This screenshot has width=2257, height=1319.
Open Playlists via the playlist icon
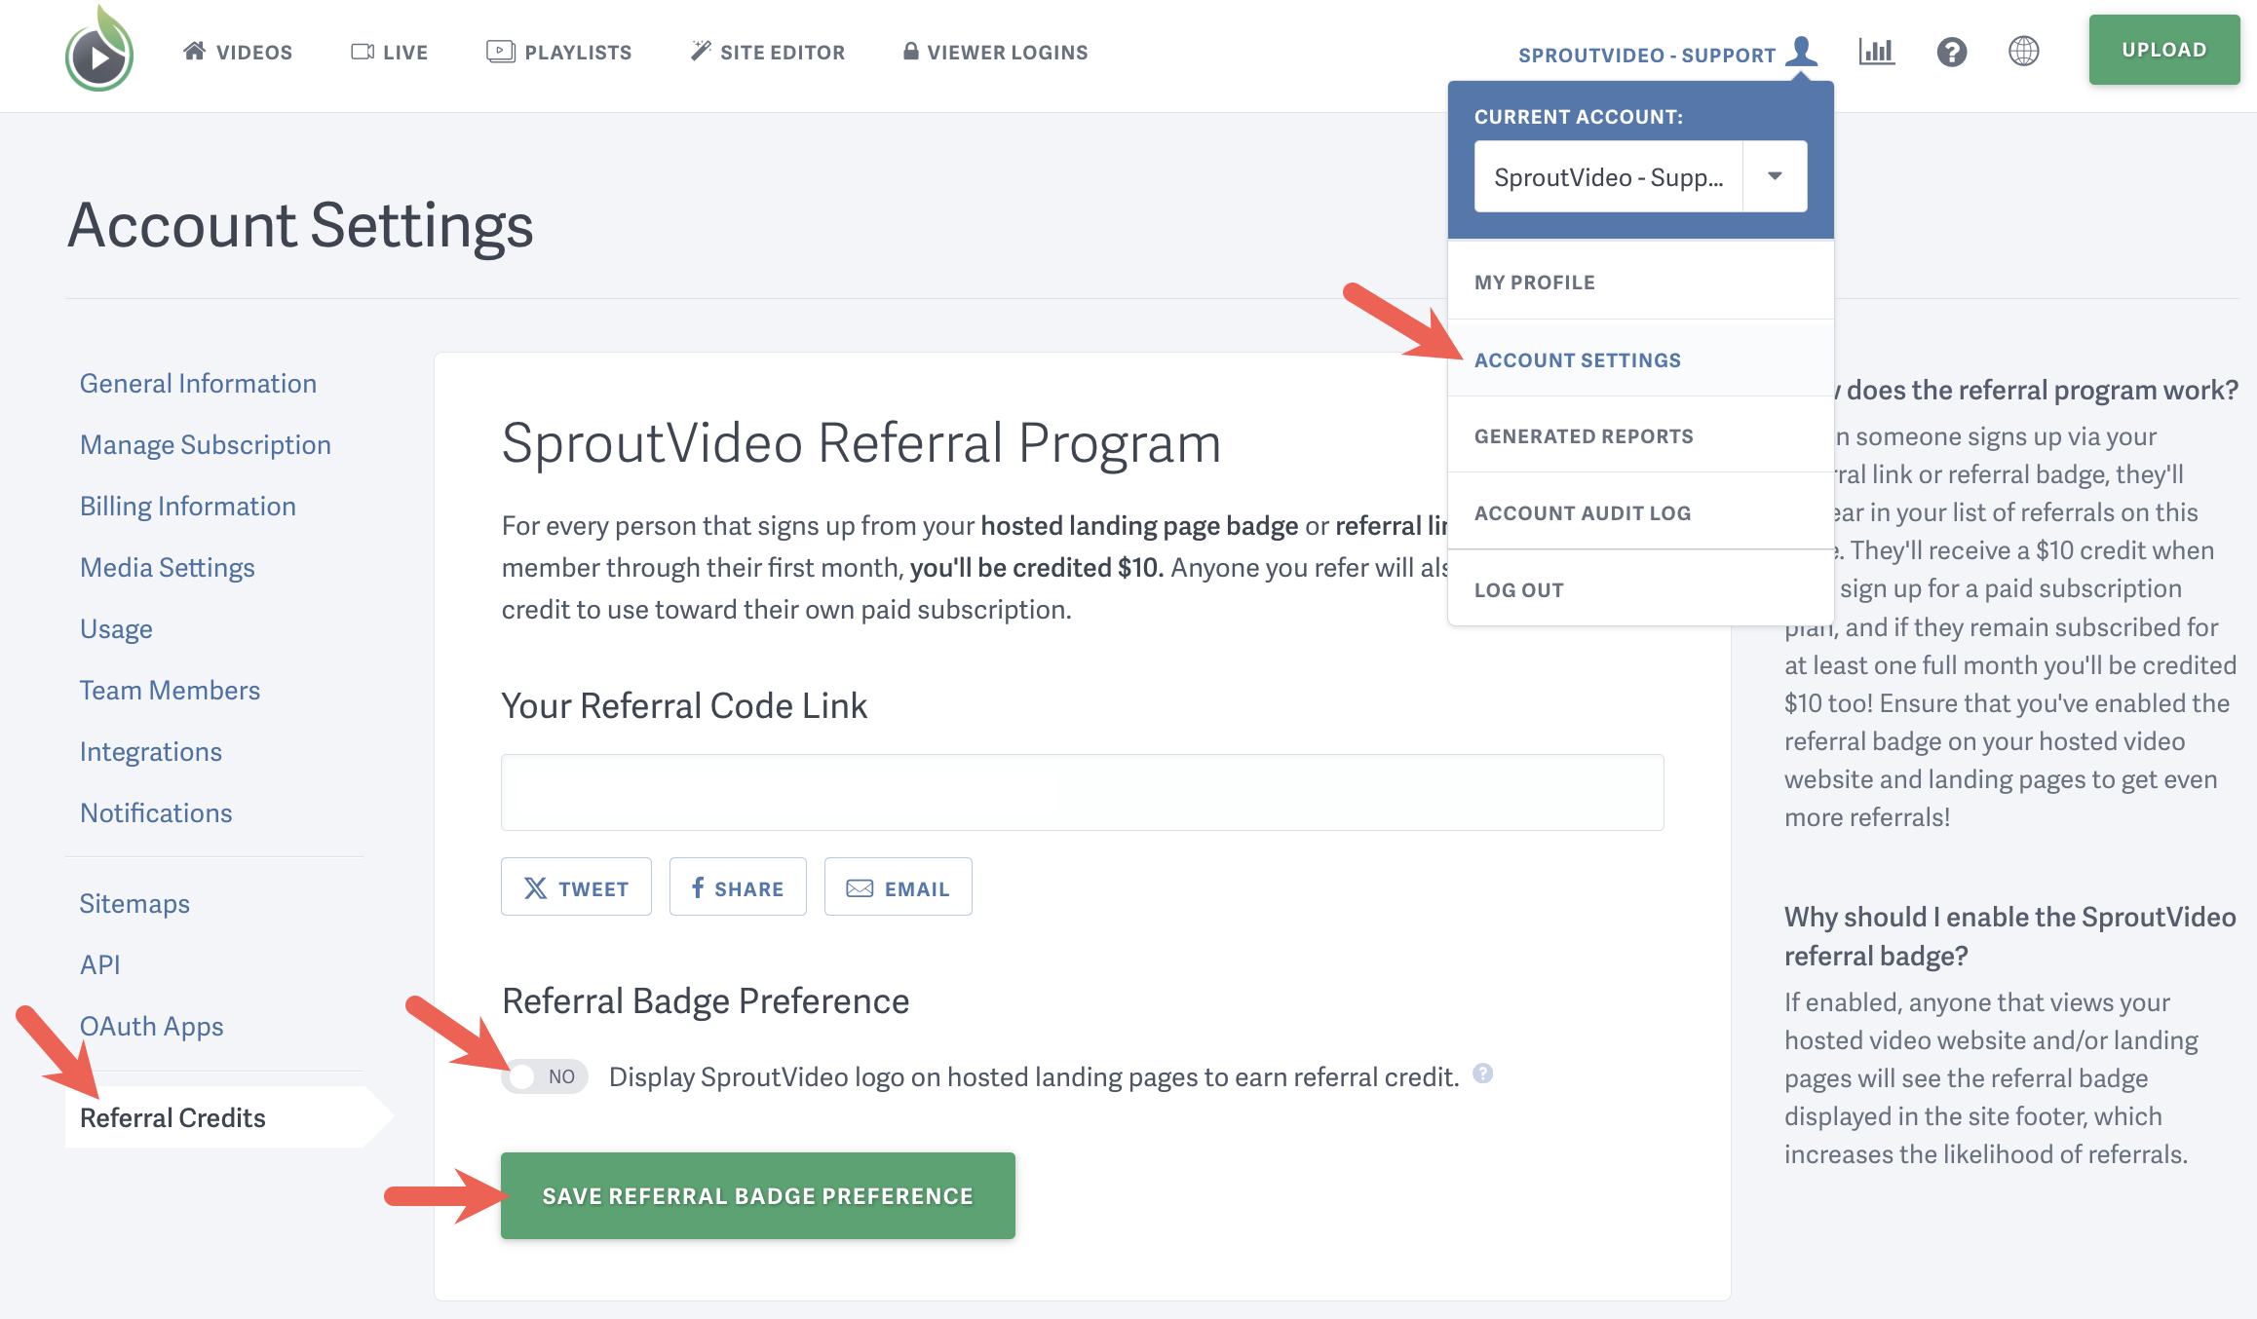[499, 51]
